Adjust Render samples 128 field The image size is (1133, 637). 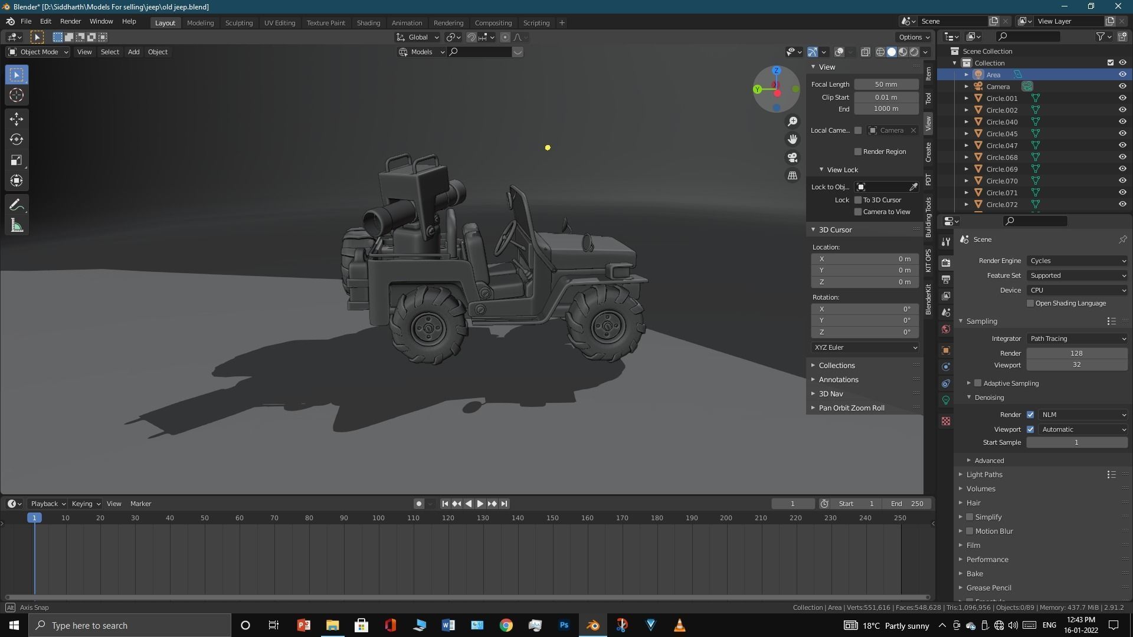coord(1077,353)
